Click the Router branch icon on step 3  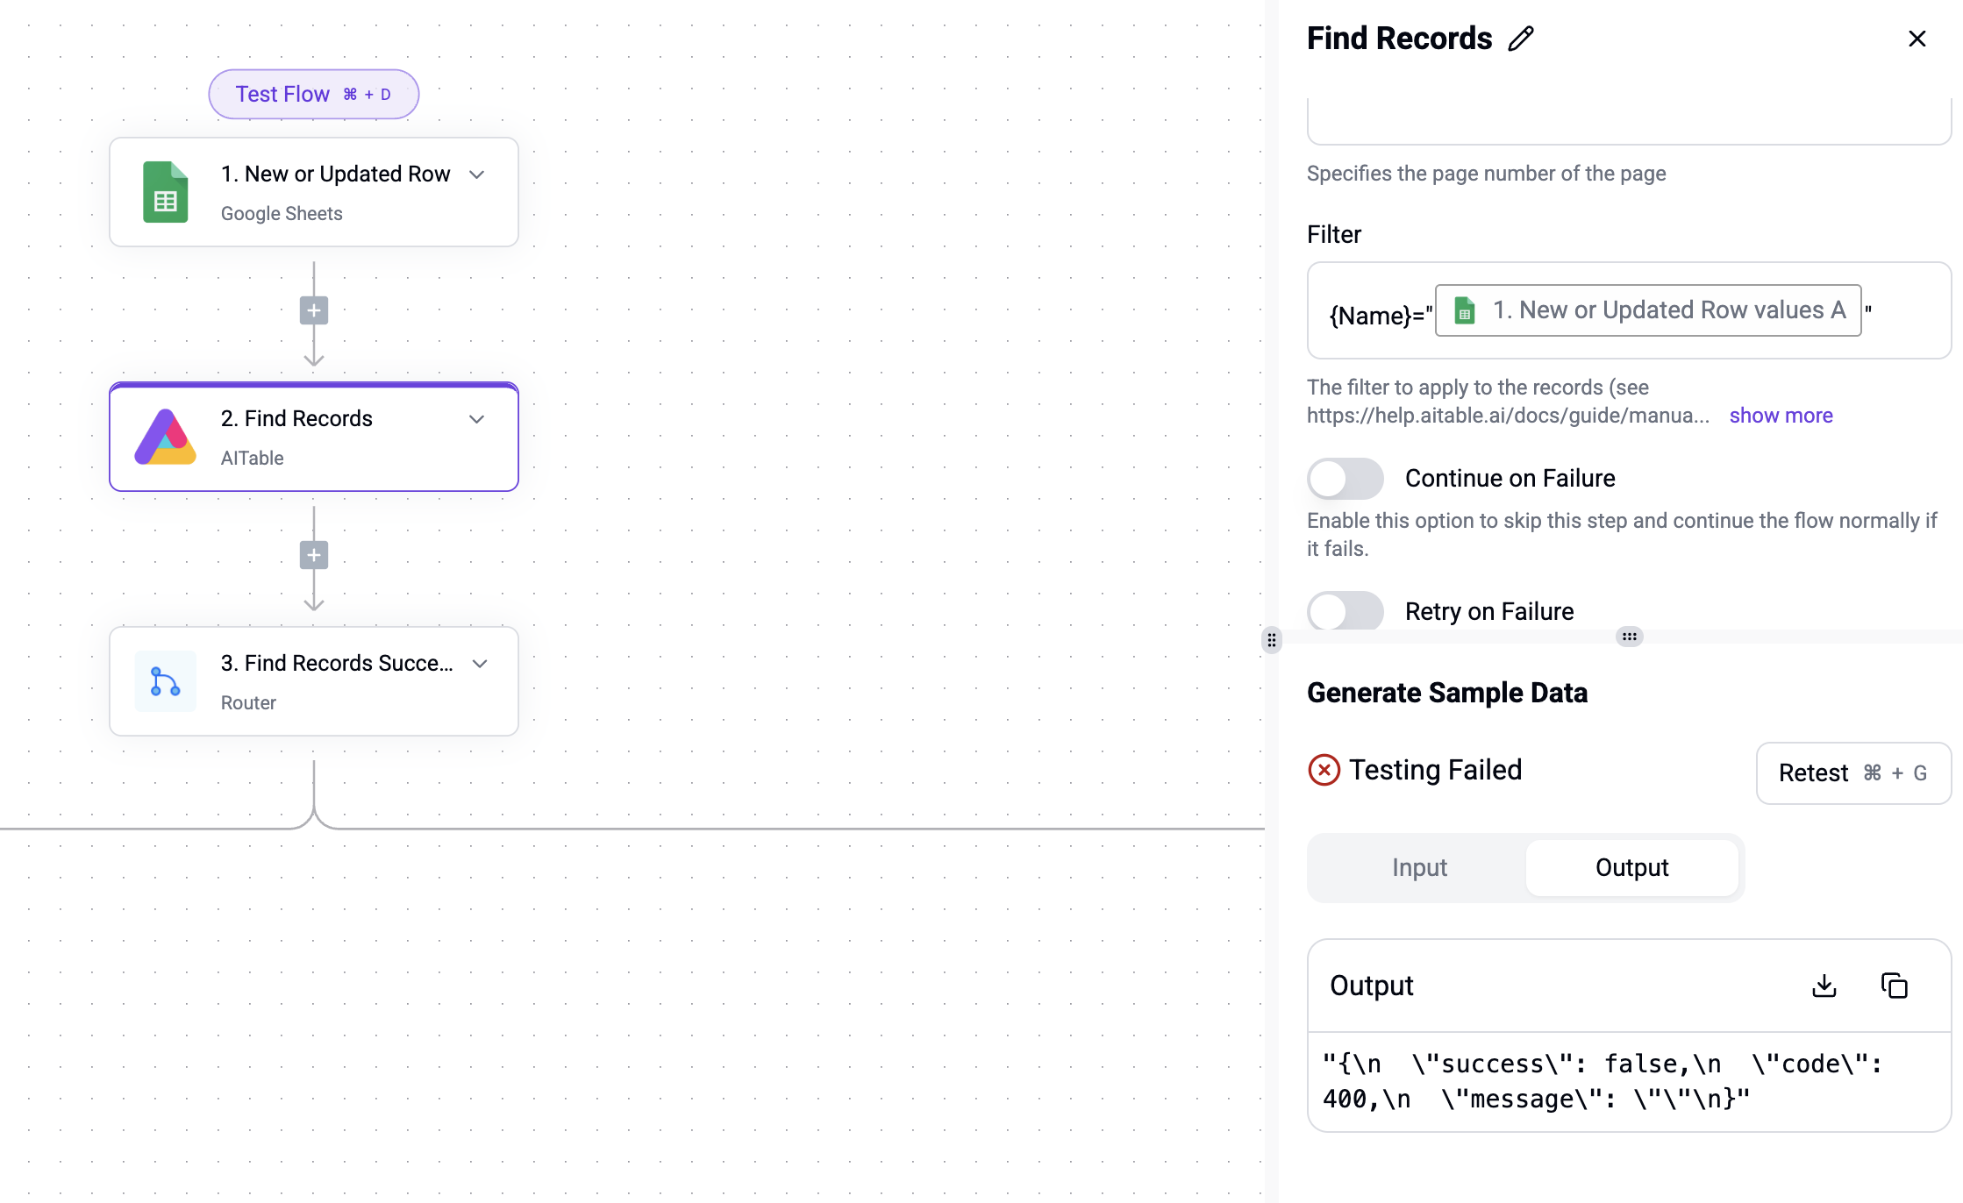[166, 681]
